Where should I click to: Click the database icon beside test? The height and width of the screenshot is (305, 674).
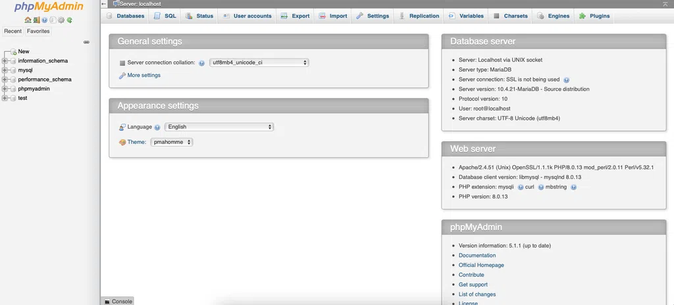pos(13,98)
